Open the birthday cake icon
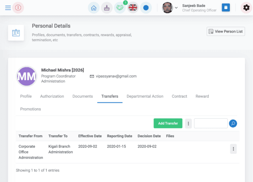The image size is (253, 182). [x=107, y=8]
